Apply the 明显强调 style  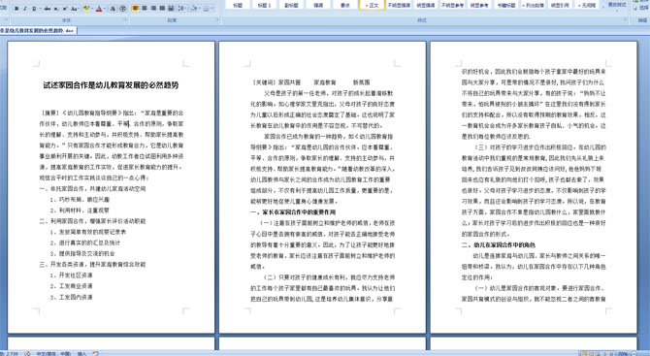click(x=426, y=5)
